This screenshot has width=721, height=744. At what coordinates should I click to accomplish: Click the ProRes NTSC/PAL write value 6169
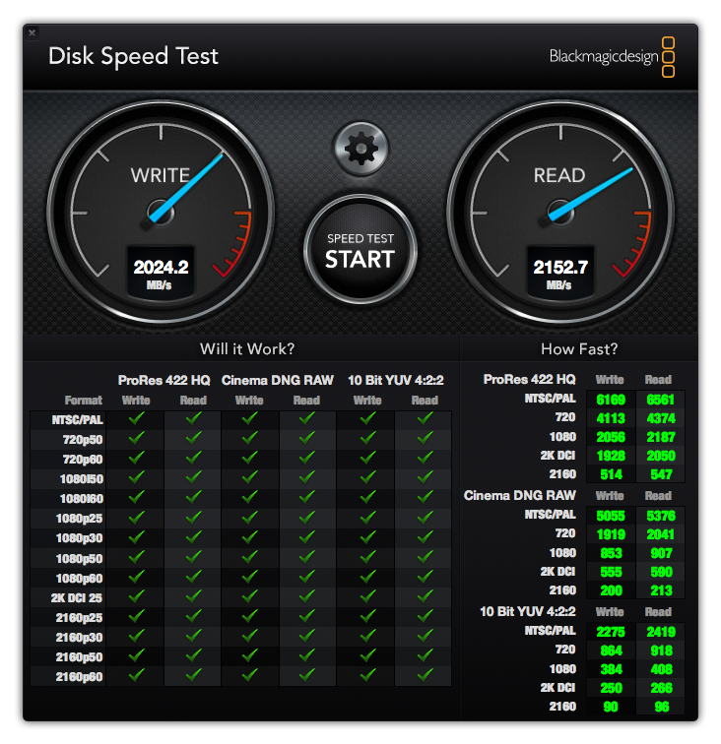[611, 400]
